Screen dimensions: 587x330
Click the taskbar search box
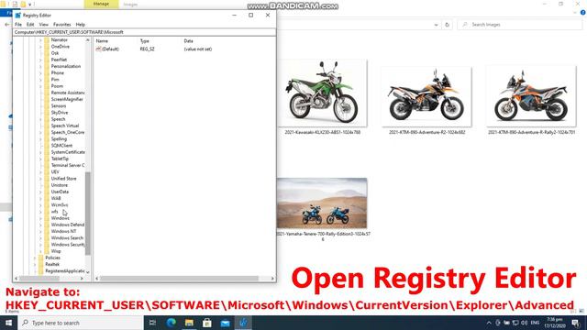tap(81, 323)
